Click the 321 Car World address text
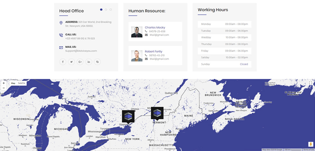 88,24
